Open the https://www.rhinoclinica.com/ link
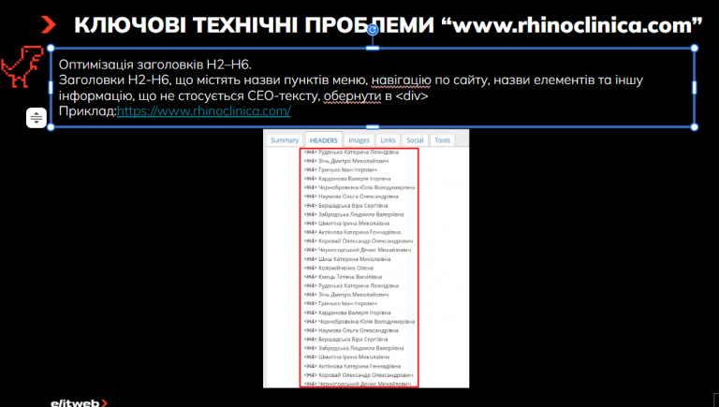Viewport: 719px width, 407px height. (x=203, y=111)
